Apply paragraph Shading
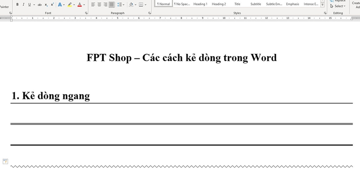This screenshot has width=360, height=177. [x=131, y=4]
